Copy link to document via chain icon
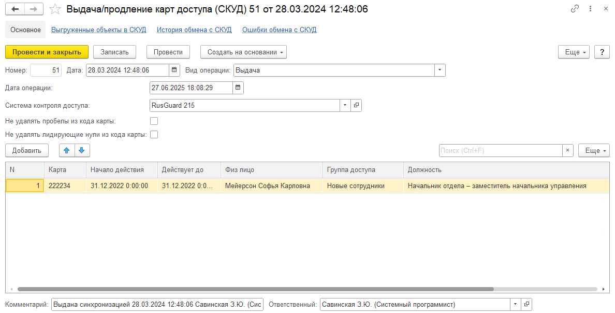The image size is (615, 313). (x=575, y=9)
